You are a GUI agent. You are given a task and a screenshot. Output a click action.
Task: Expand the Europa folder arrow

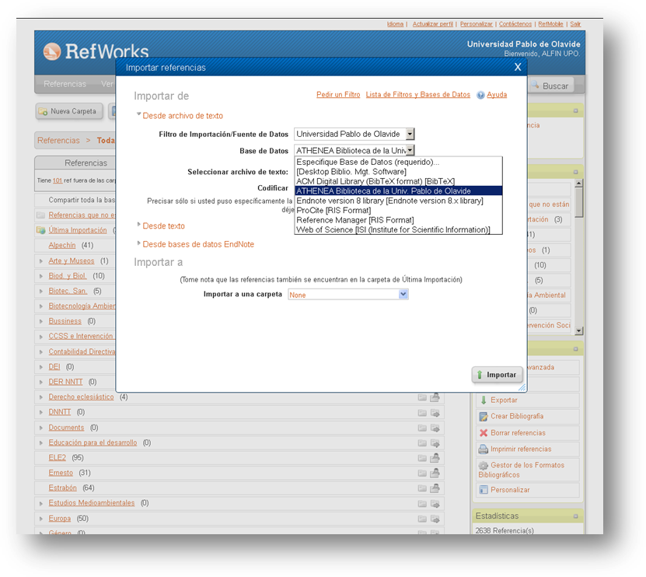(41, 519)
